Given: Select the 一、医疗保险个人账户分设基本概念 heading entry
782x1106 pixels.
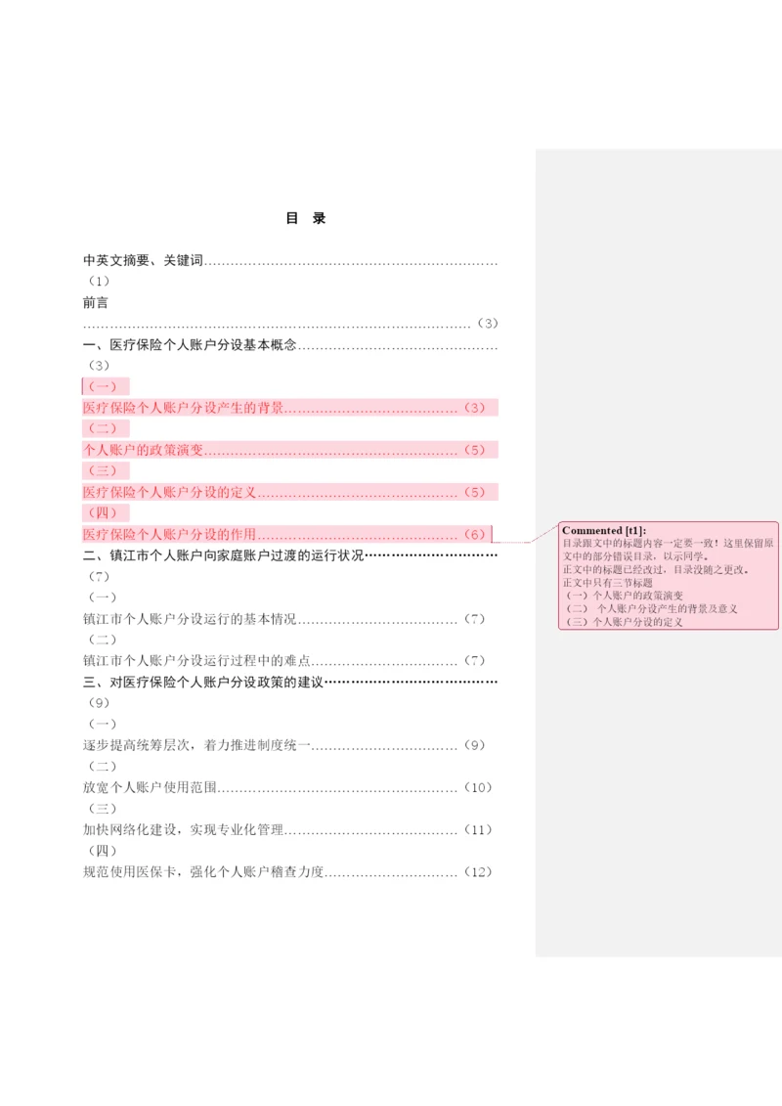Looking at the screenshot, I should 190,344.
